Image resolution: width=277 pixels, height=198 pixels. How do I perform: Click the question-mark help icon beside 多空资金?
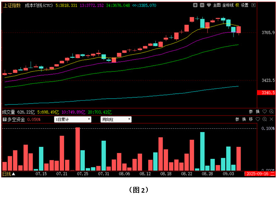5,120
